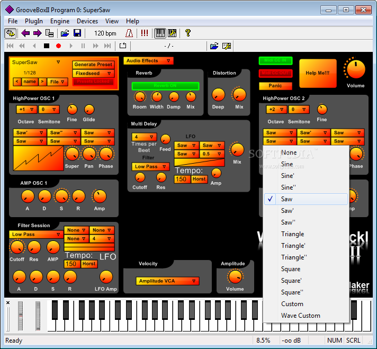Click the Filter Session Cutoff knob
The image size is (377, 349).
click(17, 247)
